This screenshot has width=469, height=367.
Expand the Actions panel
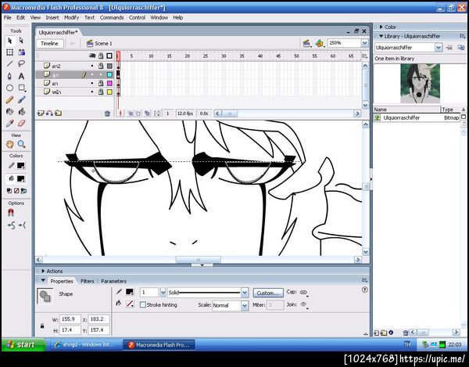pyautogui.click(x=43, y=271)
